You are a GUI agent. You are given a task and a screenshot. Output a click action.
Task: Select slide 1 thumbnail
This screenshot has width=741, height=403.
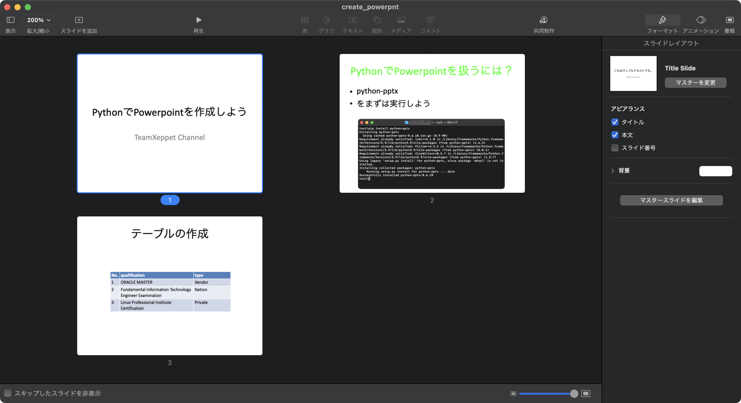point(170,123)
